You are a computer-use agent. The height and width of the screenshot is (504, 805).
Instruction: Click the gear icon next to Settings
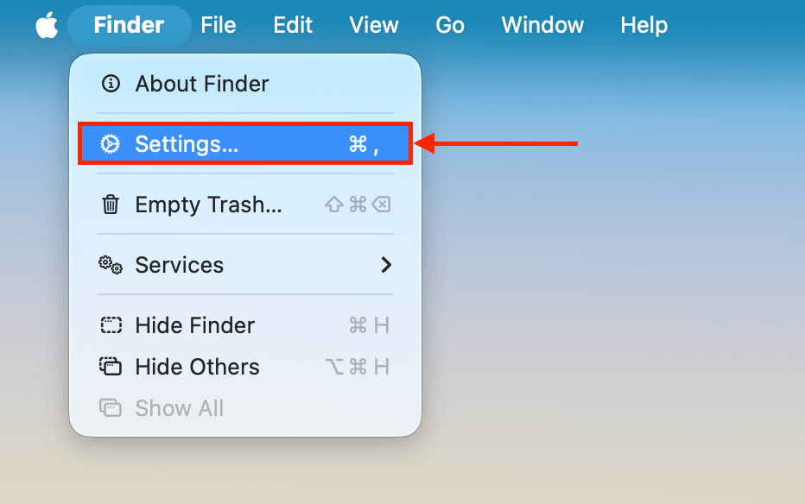(111, 144)
